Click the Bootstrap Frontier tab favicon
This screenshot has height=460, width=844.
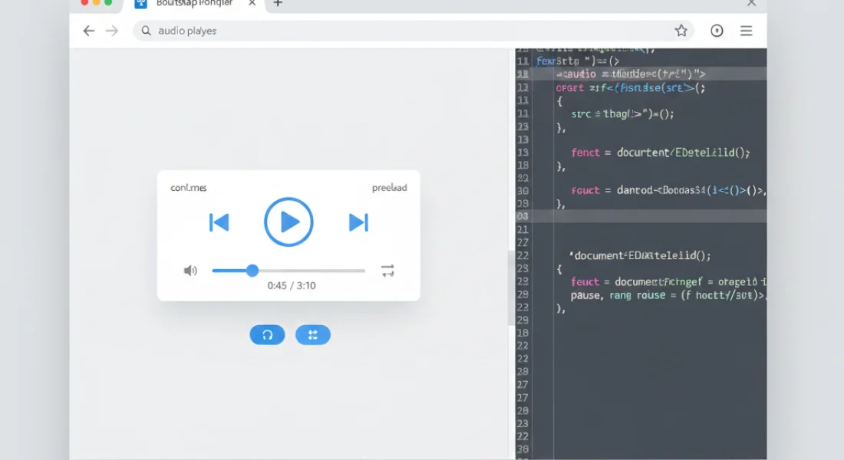tap(140, 3)
